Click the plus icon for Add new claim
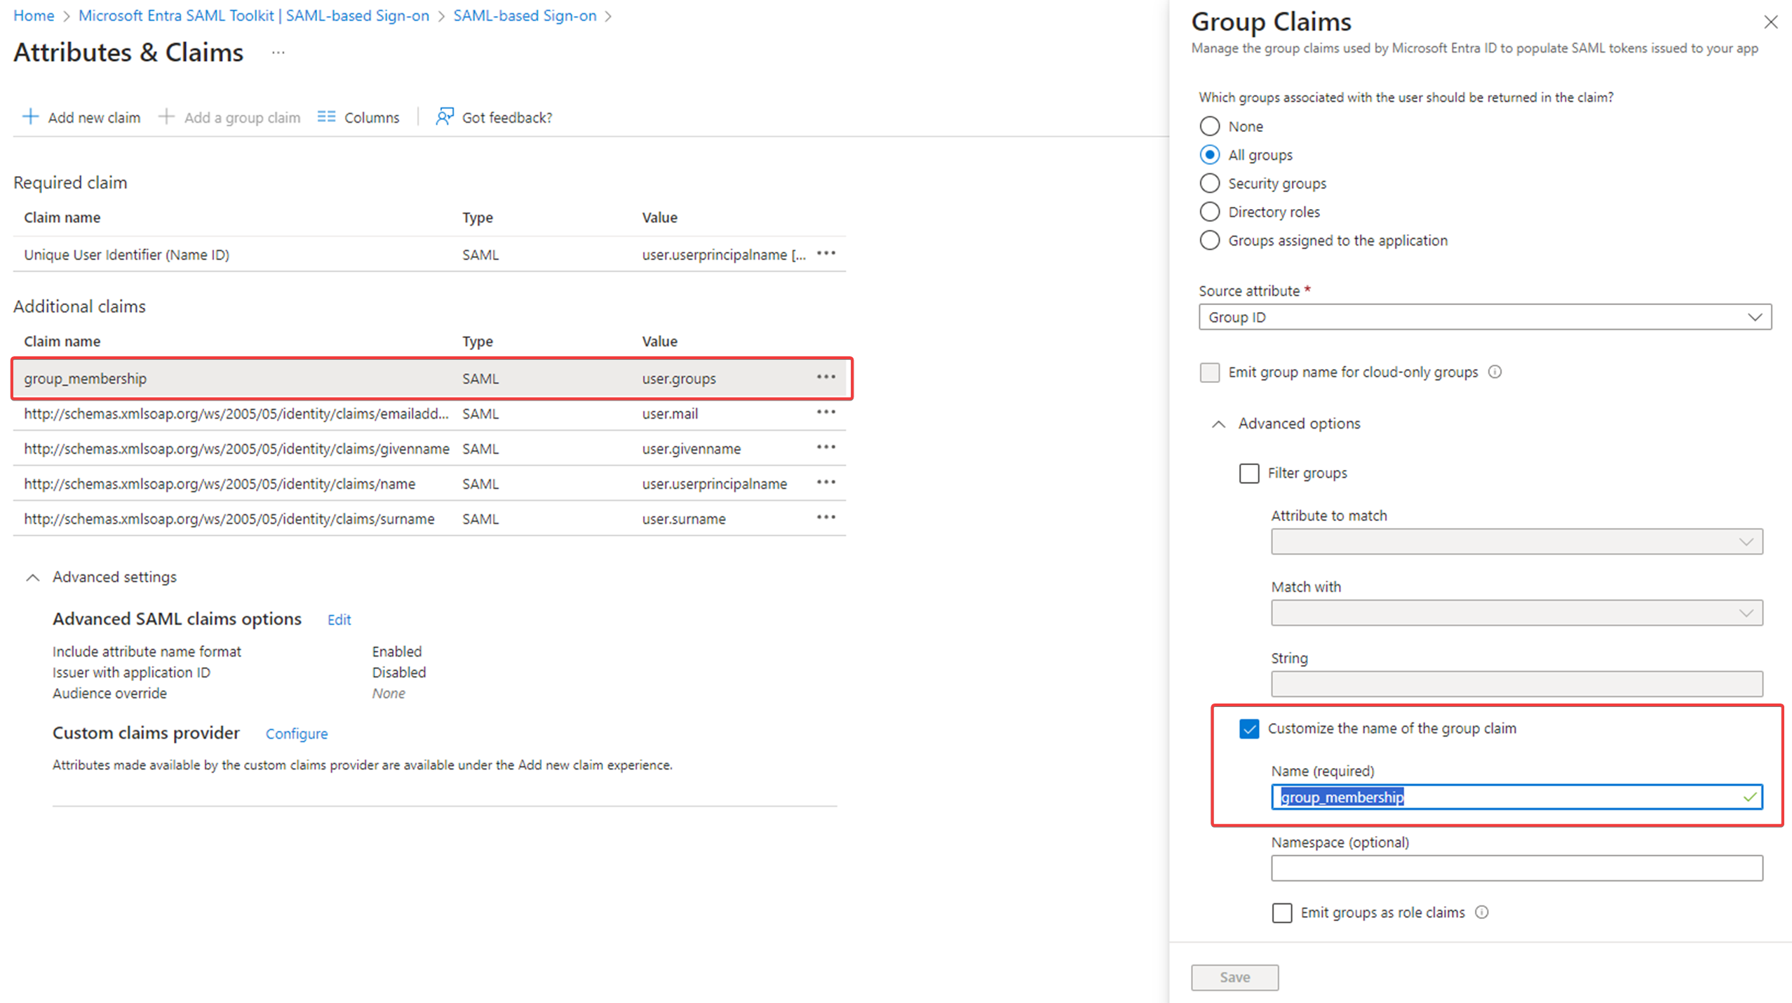The height and width of the screenshot is (1003, 1792). click(30, 116)
